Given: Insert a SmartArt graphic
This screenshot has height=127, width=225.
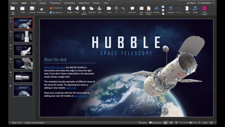Looking at the screenshot, I should point(92,10).
